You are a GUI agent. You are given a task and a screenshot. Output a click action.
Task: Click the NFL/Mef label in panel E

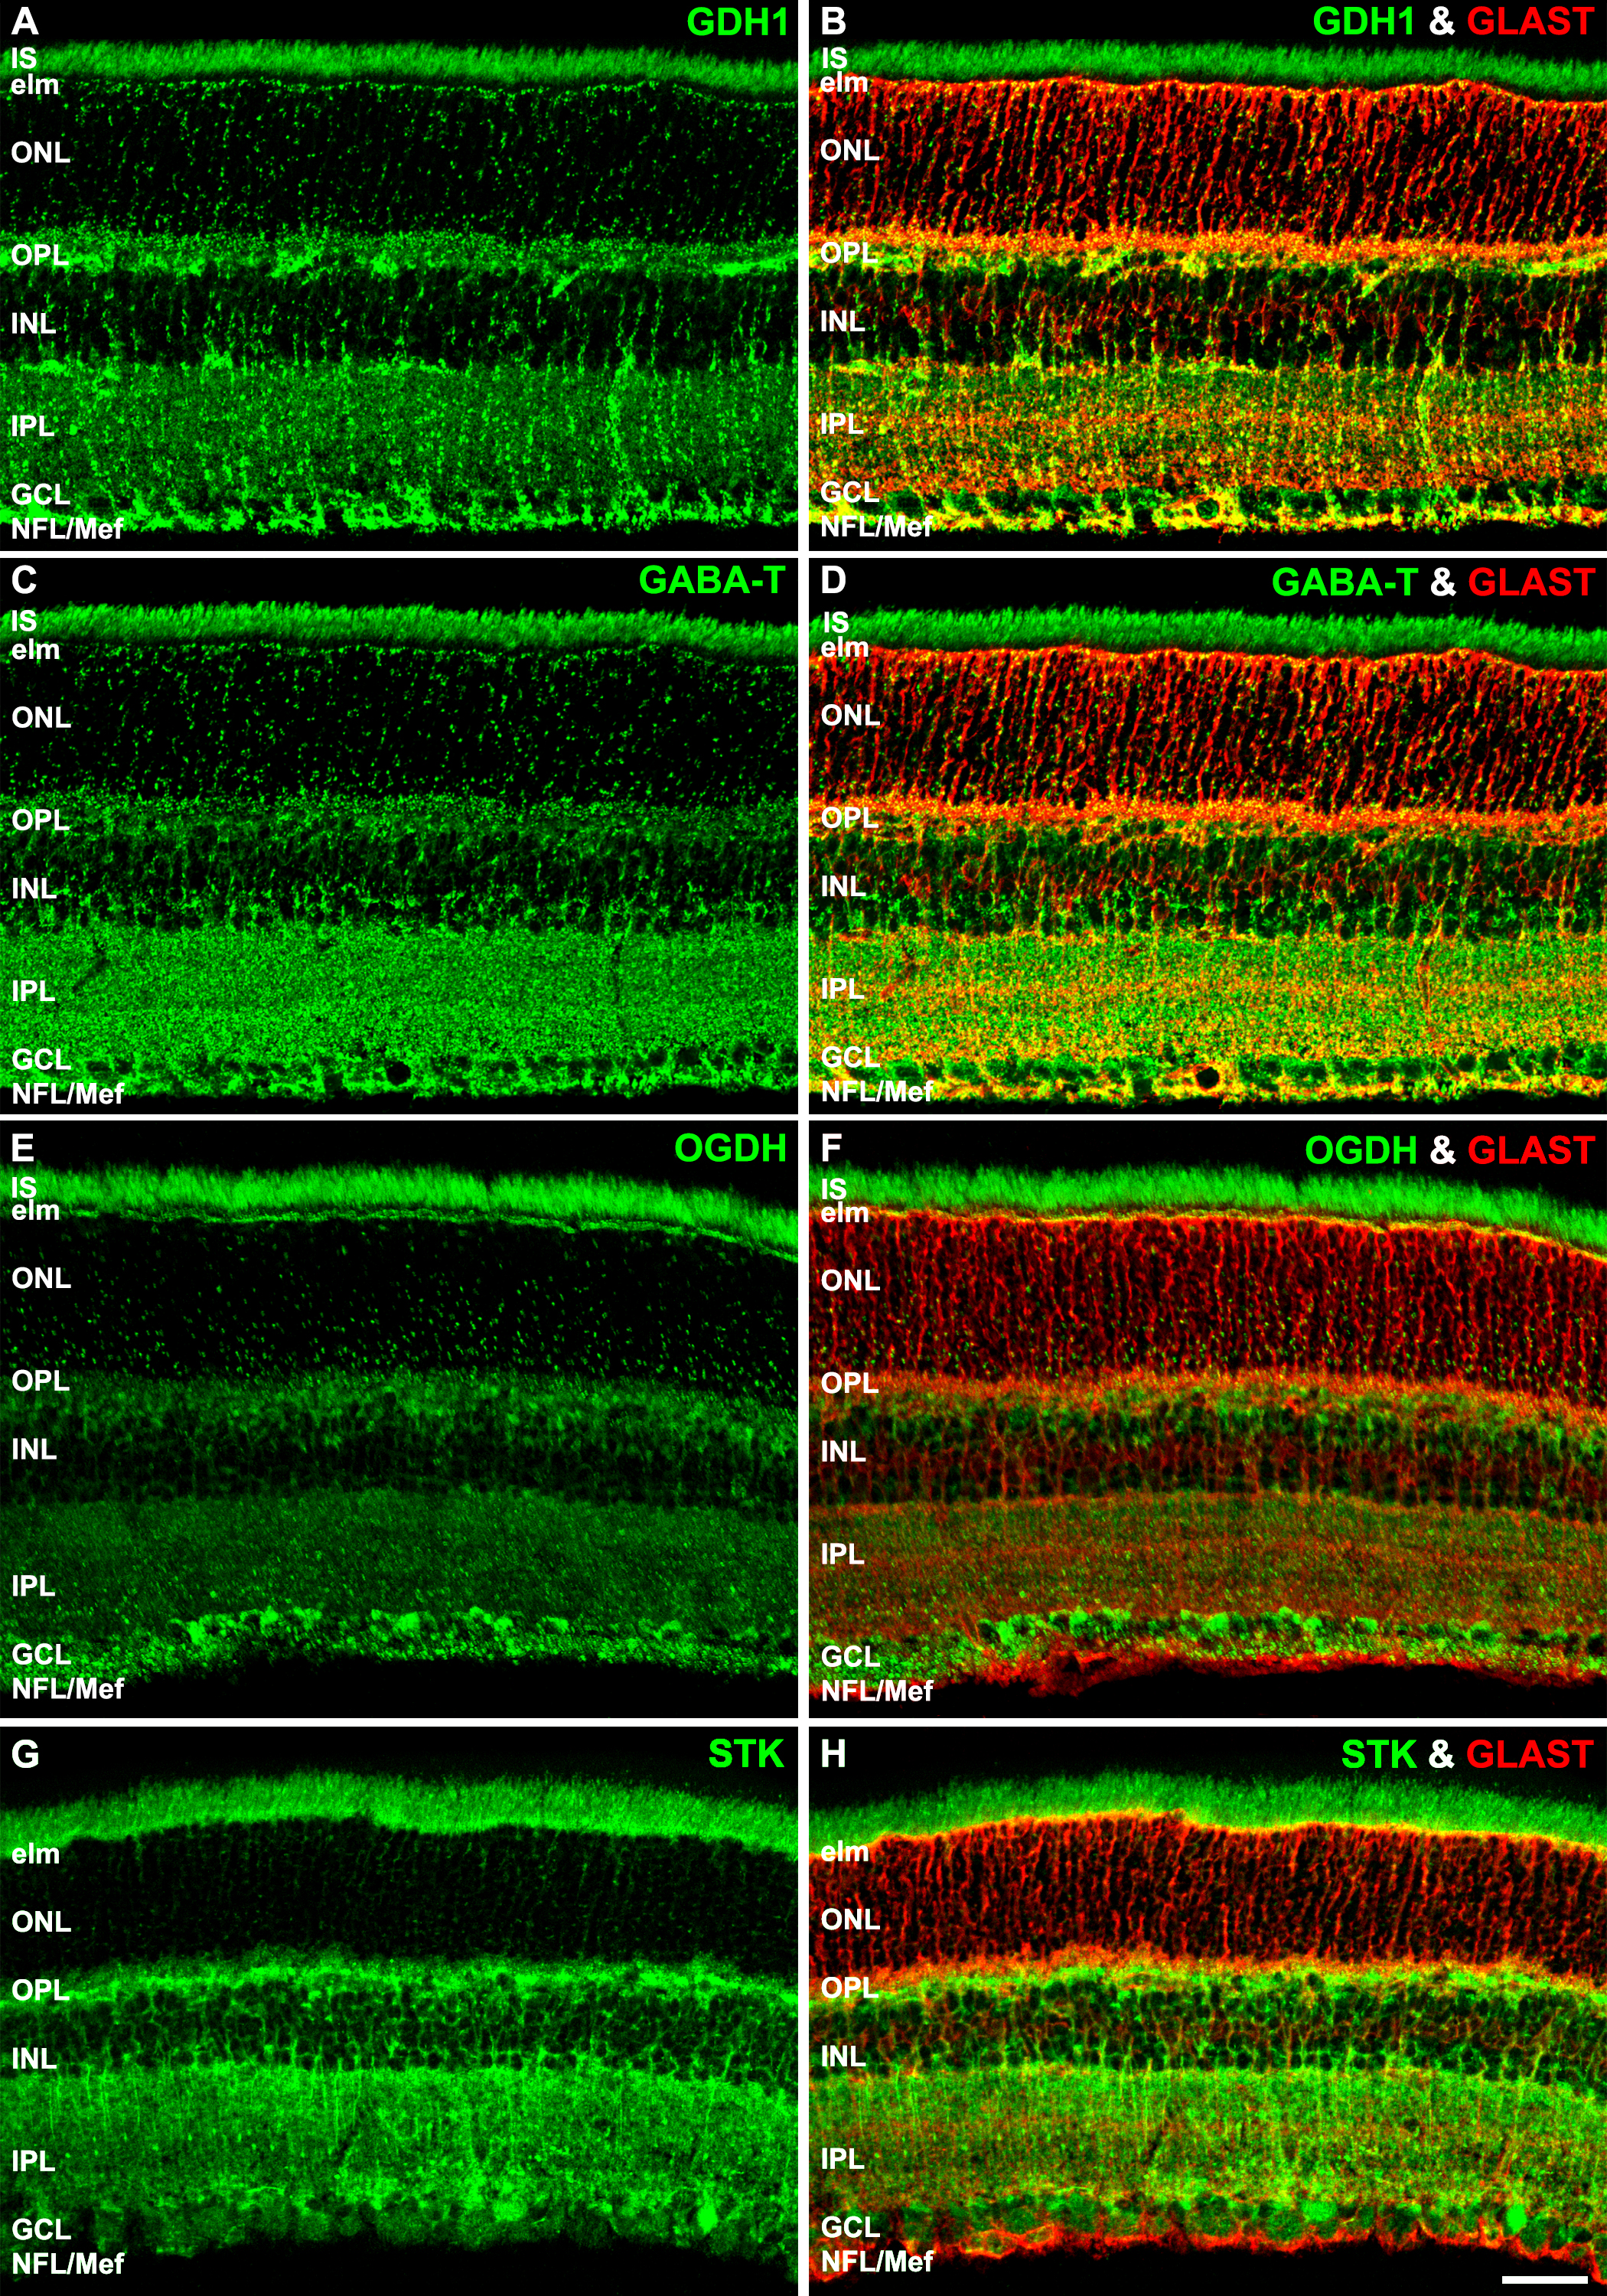[68, 1689]
